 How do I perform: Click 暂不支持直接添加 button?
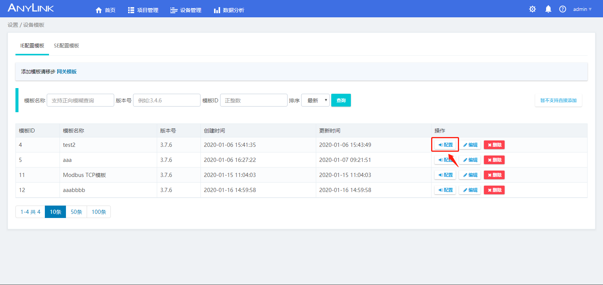(559, 100)
